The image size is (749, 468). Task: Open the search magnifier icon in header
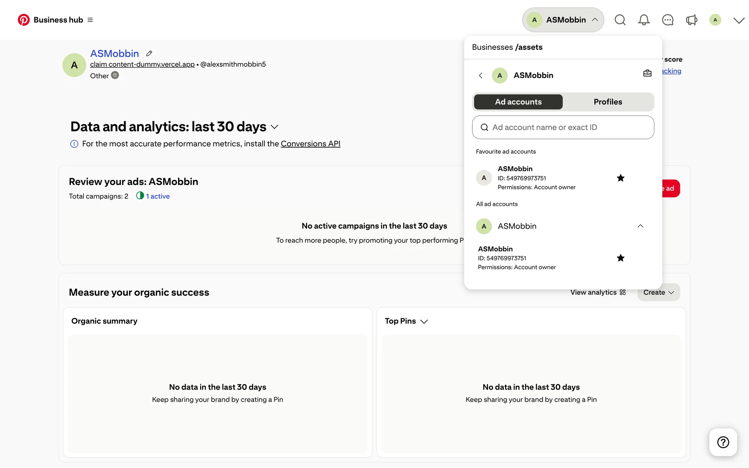(x=620, y=20)
